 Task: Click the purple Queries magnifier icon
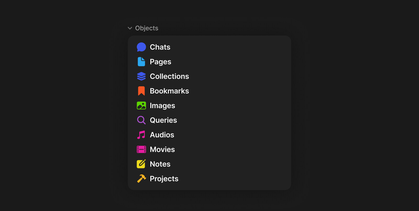[141, 120]
